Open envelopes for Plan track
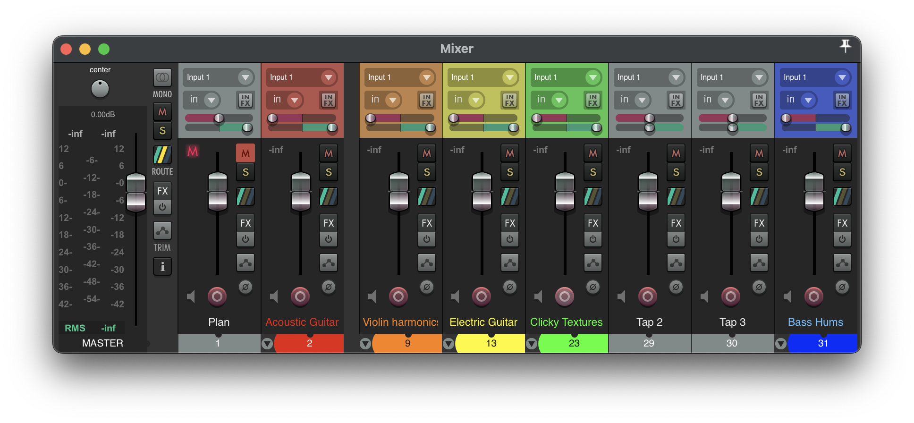The height and width of the screenshot is (423, 914). pyautogui.click(x=245, y=262)
